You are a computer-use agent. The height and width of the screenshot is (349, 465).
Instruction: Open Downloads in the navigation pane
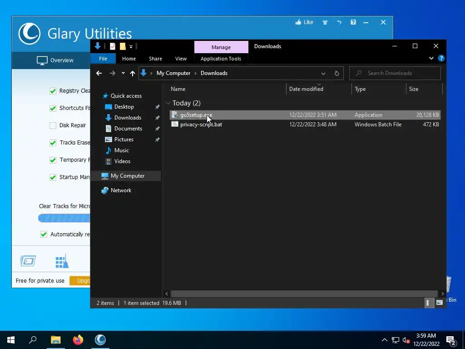pyautogui.click(x=128, y=118)
